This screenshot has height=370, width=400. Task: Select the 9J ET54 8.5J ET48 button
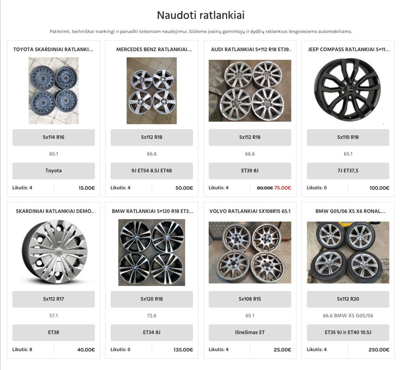click(152, 171)
